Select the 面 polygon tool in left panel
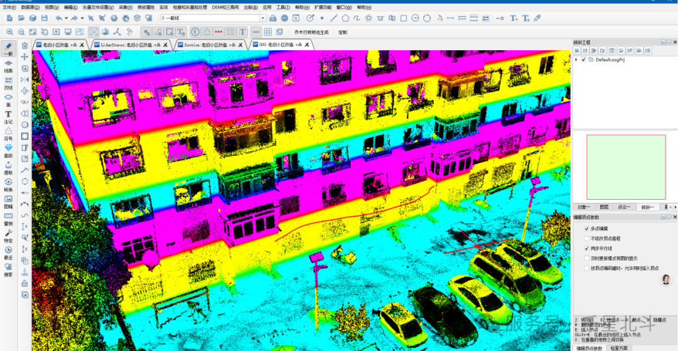678x351 pixels. click(8, 100)
